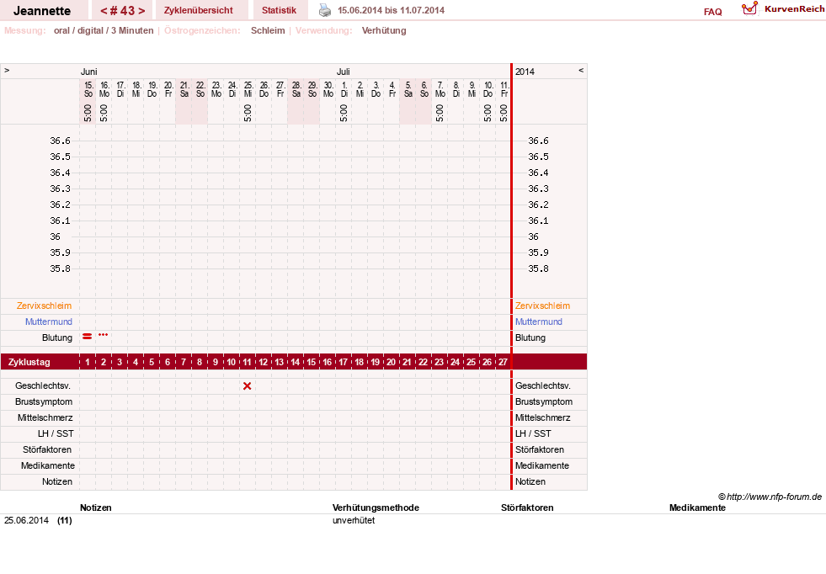Screen dimensions: 826x574
Task: Click the printer icon
Action: click(325, 10)
